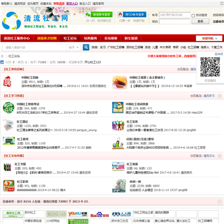Open the green round icon for 中国社工资格考试

pyautogui.click(x=9, y=108)
